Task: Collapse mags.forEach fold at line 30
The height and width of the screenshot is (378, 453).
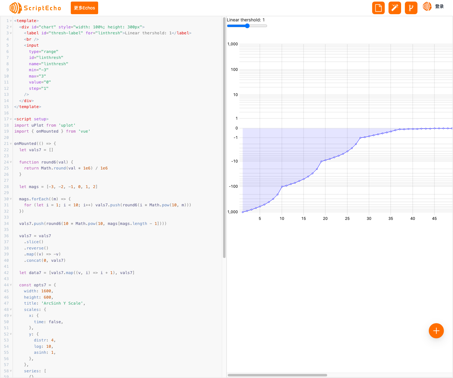Action: (x=11, y=199)
